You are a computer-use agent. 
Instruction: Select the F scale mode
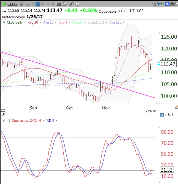pyautogui.click(x=173, y=115)
